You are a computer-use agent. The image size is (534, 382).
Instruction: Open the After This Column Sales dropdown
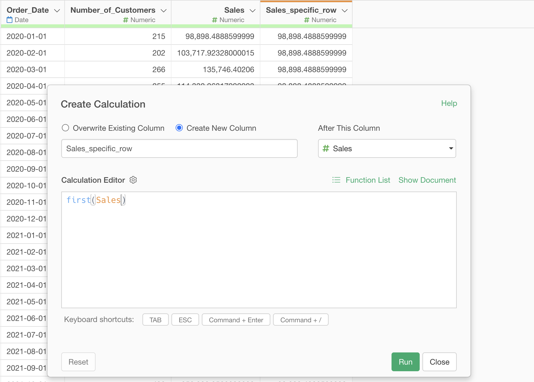click(x=387, y=148)
